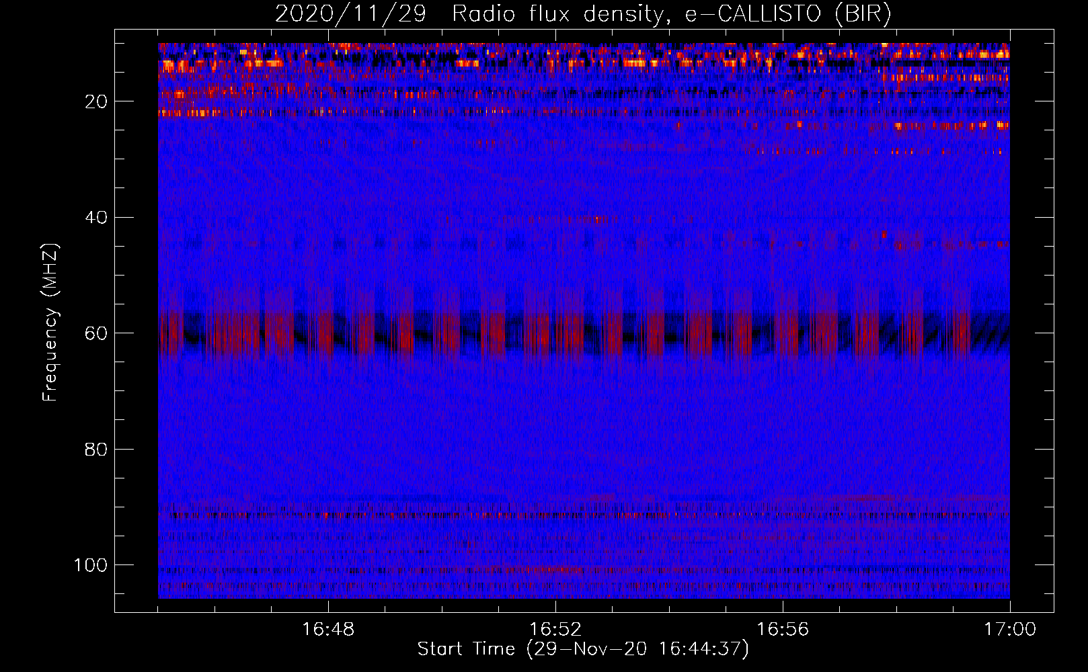This screenshot has width=1088, height=672.
Task: Click the "60" frequency tick label
Action: (x=97, y=333)
